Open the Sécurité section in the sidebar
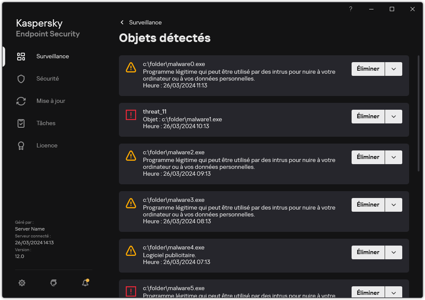 tap(47, 79)
